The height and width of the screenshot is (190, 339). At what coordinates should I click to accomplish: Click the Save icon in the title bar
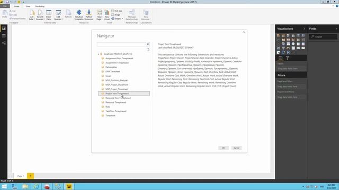(7, 2)
